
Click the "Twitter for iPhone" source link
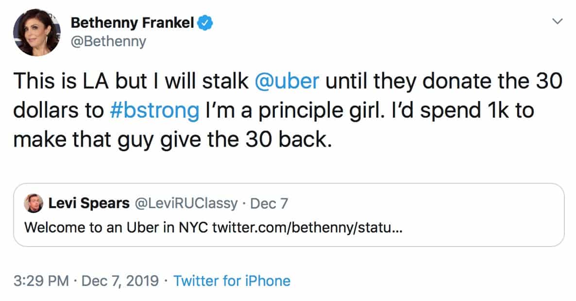point(232,281)
